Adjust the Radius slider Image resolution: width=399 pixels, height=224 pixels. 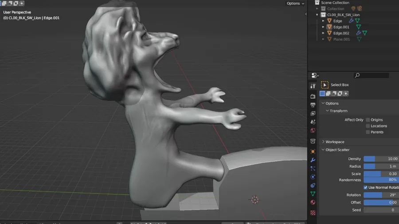[381, 166]
